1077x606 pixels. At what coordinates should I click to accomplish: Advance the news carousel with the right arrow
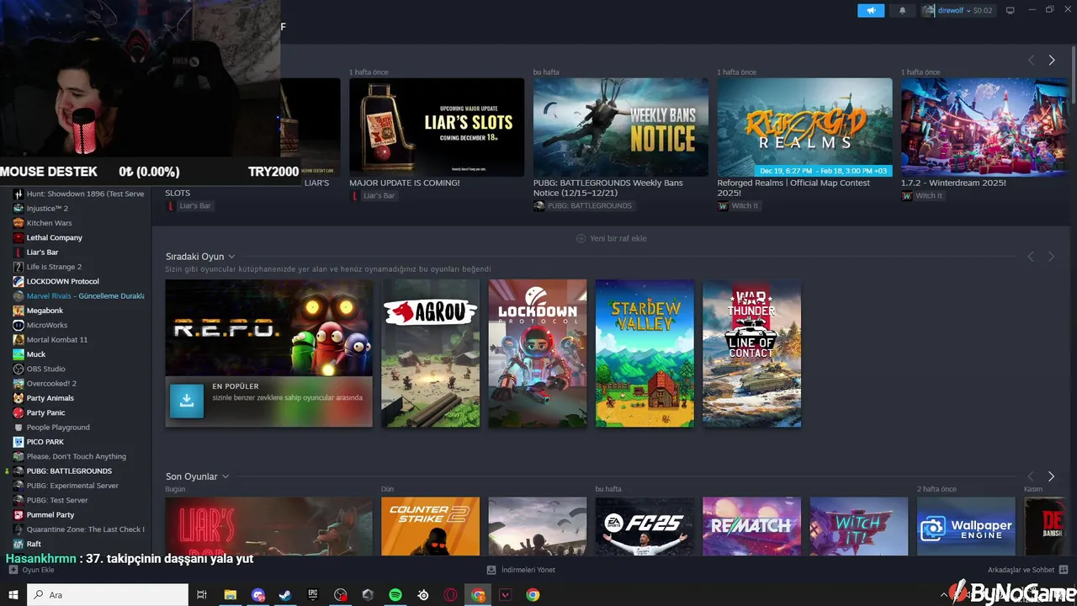point(1051,60)
